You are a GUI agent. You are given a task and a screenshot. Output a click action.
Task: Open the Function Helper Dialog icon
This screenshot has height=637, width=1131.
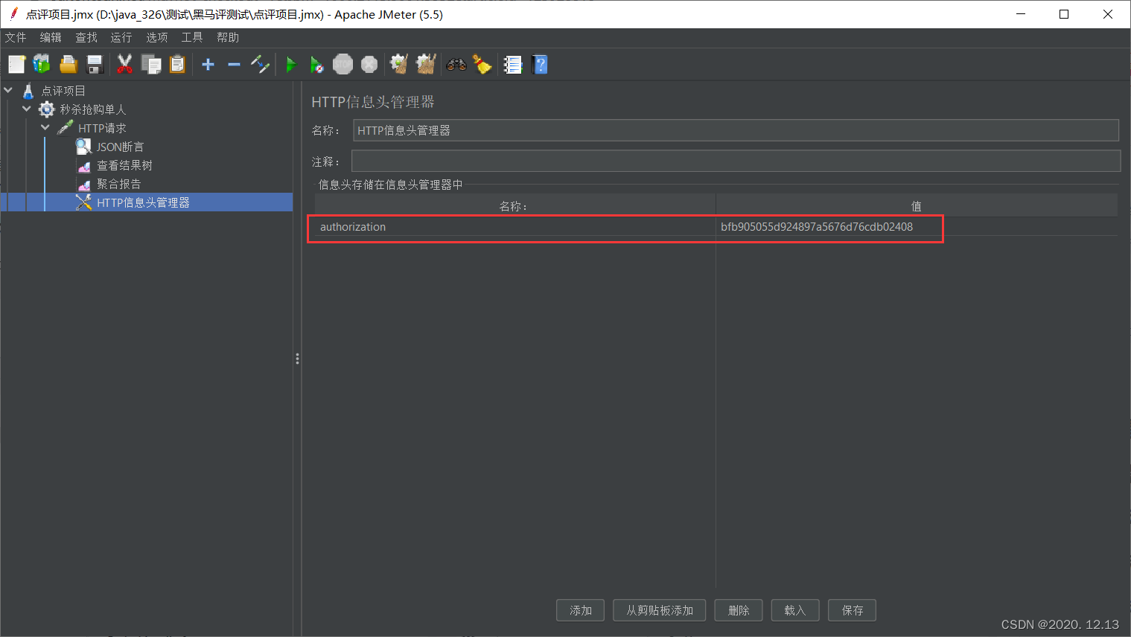(x=512, y=64)
